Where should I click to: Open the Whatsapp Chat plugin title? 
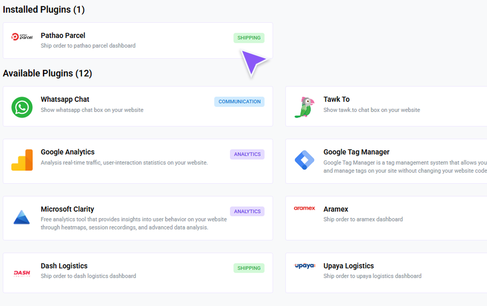pos(65,99)
